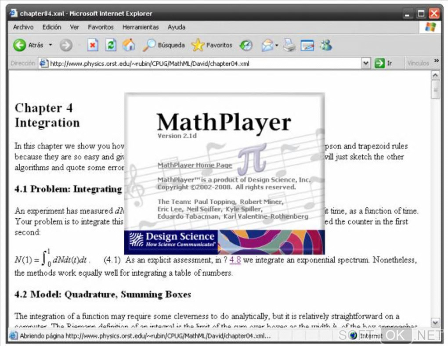Click the IE icon in title bar

point(13,13)
